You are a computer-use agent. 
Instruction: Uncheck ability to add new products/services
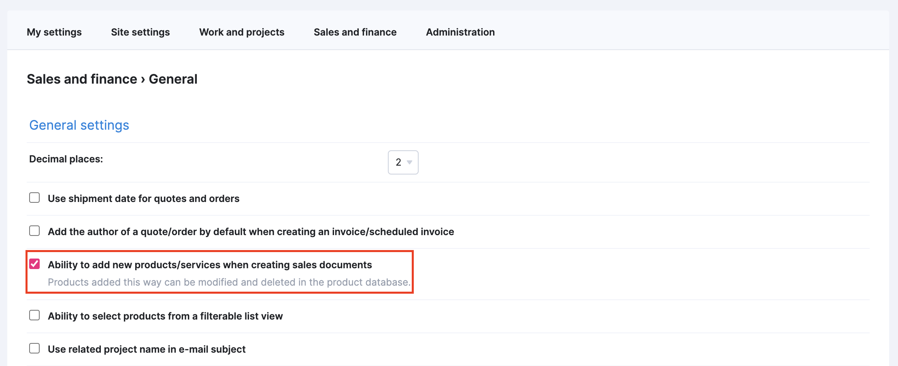pos(34,264)
